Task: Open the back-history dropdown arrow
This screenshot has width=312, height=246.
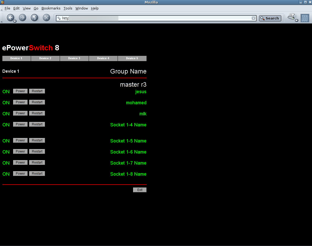Action: tap(15, 21)
